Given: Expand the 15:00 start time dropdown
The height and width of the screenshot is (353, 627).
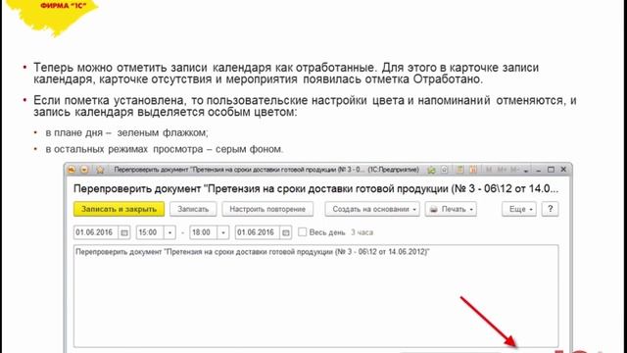Looking at the screenshot, I should pos(169,232).
